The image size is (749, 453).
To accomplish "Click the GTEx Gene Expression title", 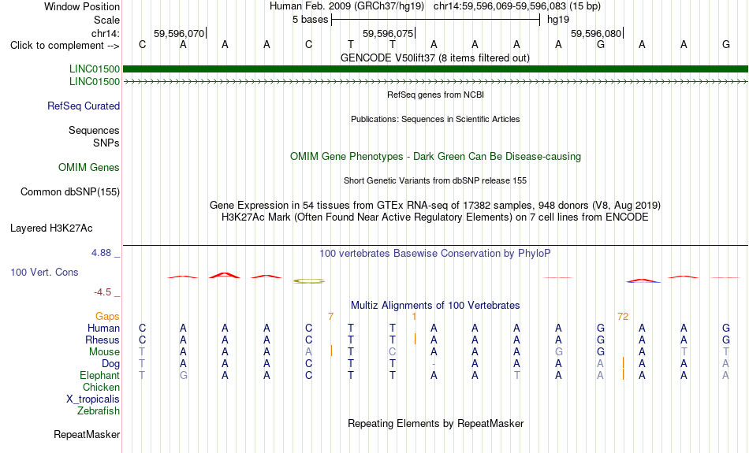I will (435, 206).
